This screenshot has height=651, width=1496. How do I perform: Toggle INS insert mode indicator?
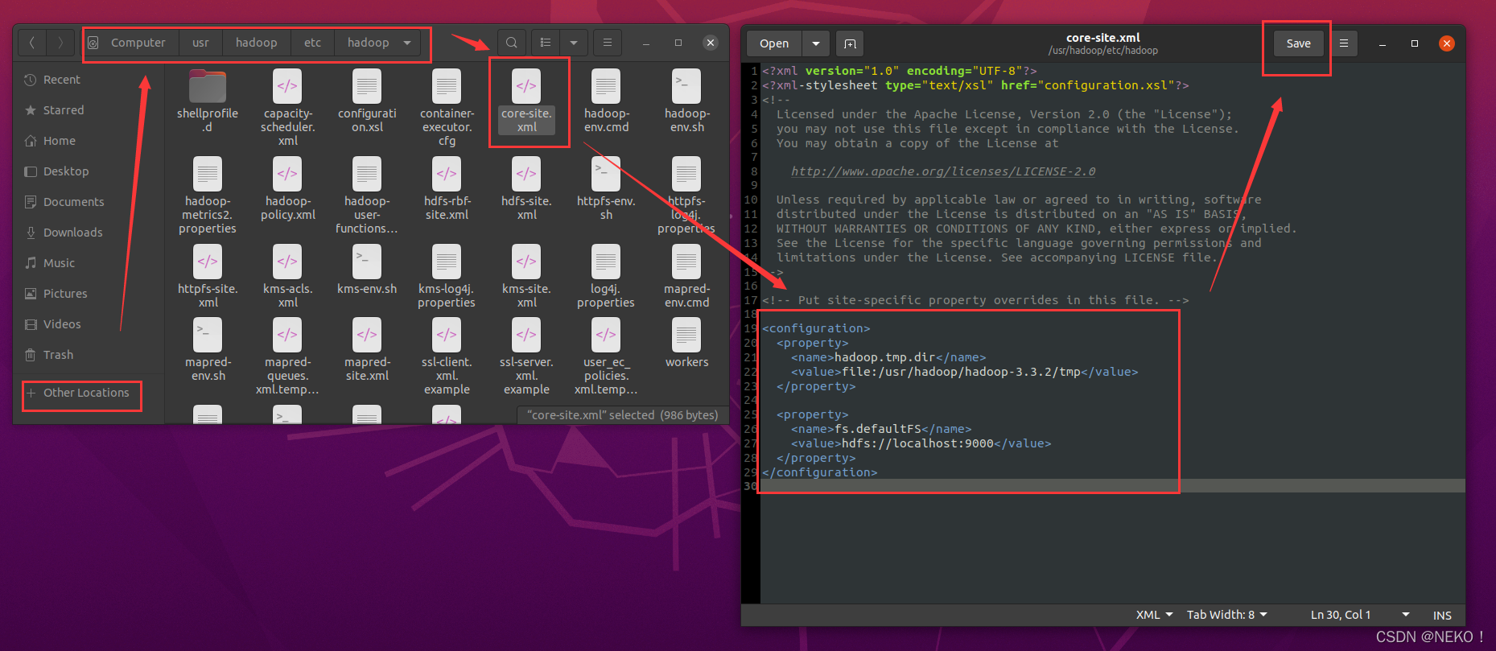(1442, 615)
